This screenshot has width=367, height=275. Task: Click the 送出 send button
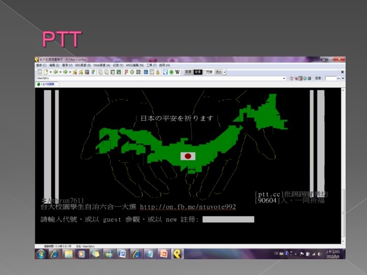coord(219,72)
